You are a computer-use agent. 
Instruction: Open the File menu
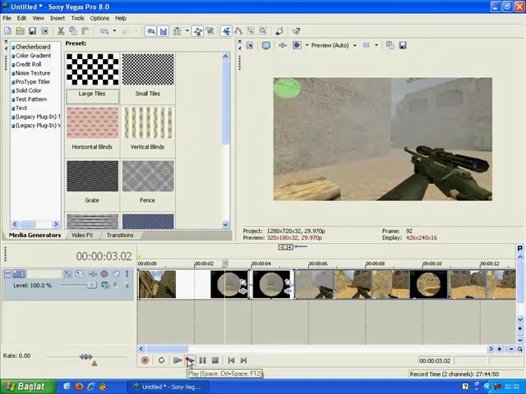(7, 18)
